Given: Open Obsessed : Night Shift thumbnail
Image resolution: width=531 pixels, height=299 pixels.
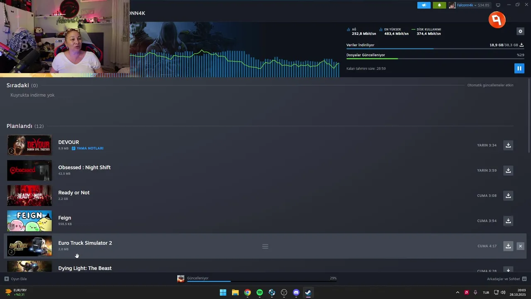Looking at the screenshot, I should coord(29,170).
